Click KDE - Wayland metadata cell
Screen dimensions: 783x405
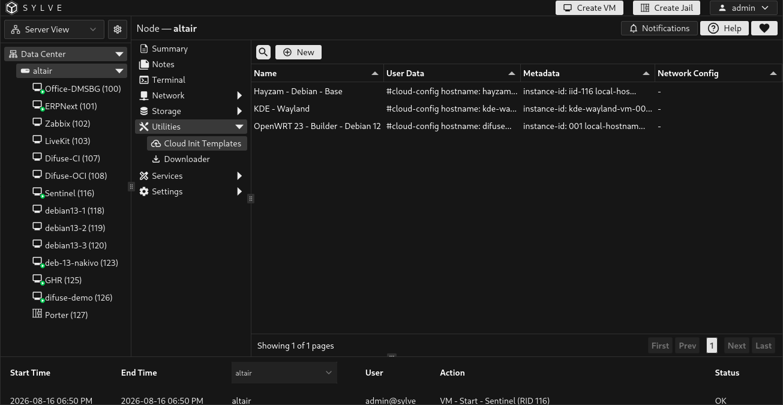[587, 109]
